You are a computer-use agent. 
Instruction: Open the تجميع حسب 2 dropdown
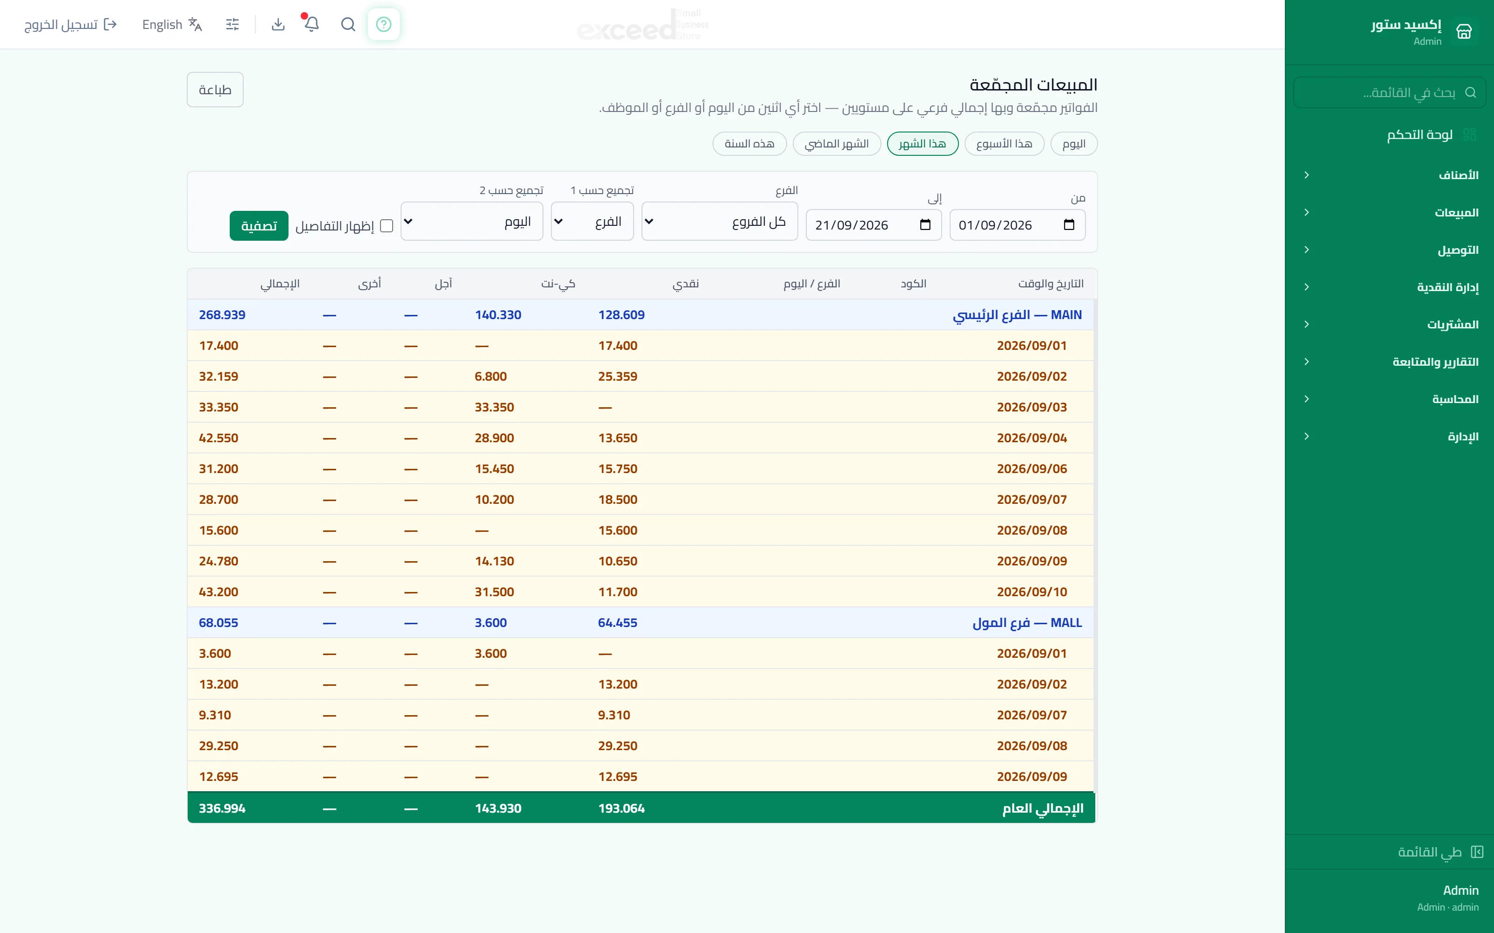[472, 222]
